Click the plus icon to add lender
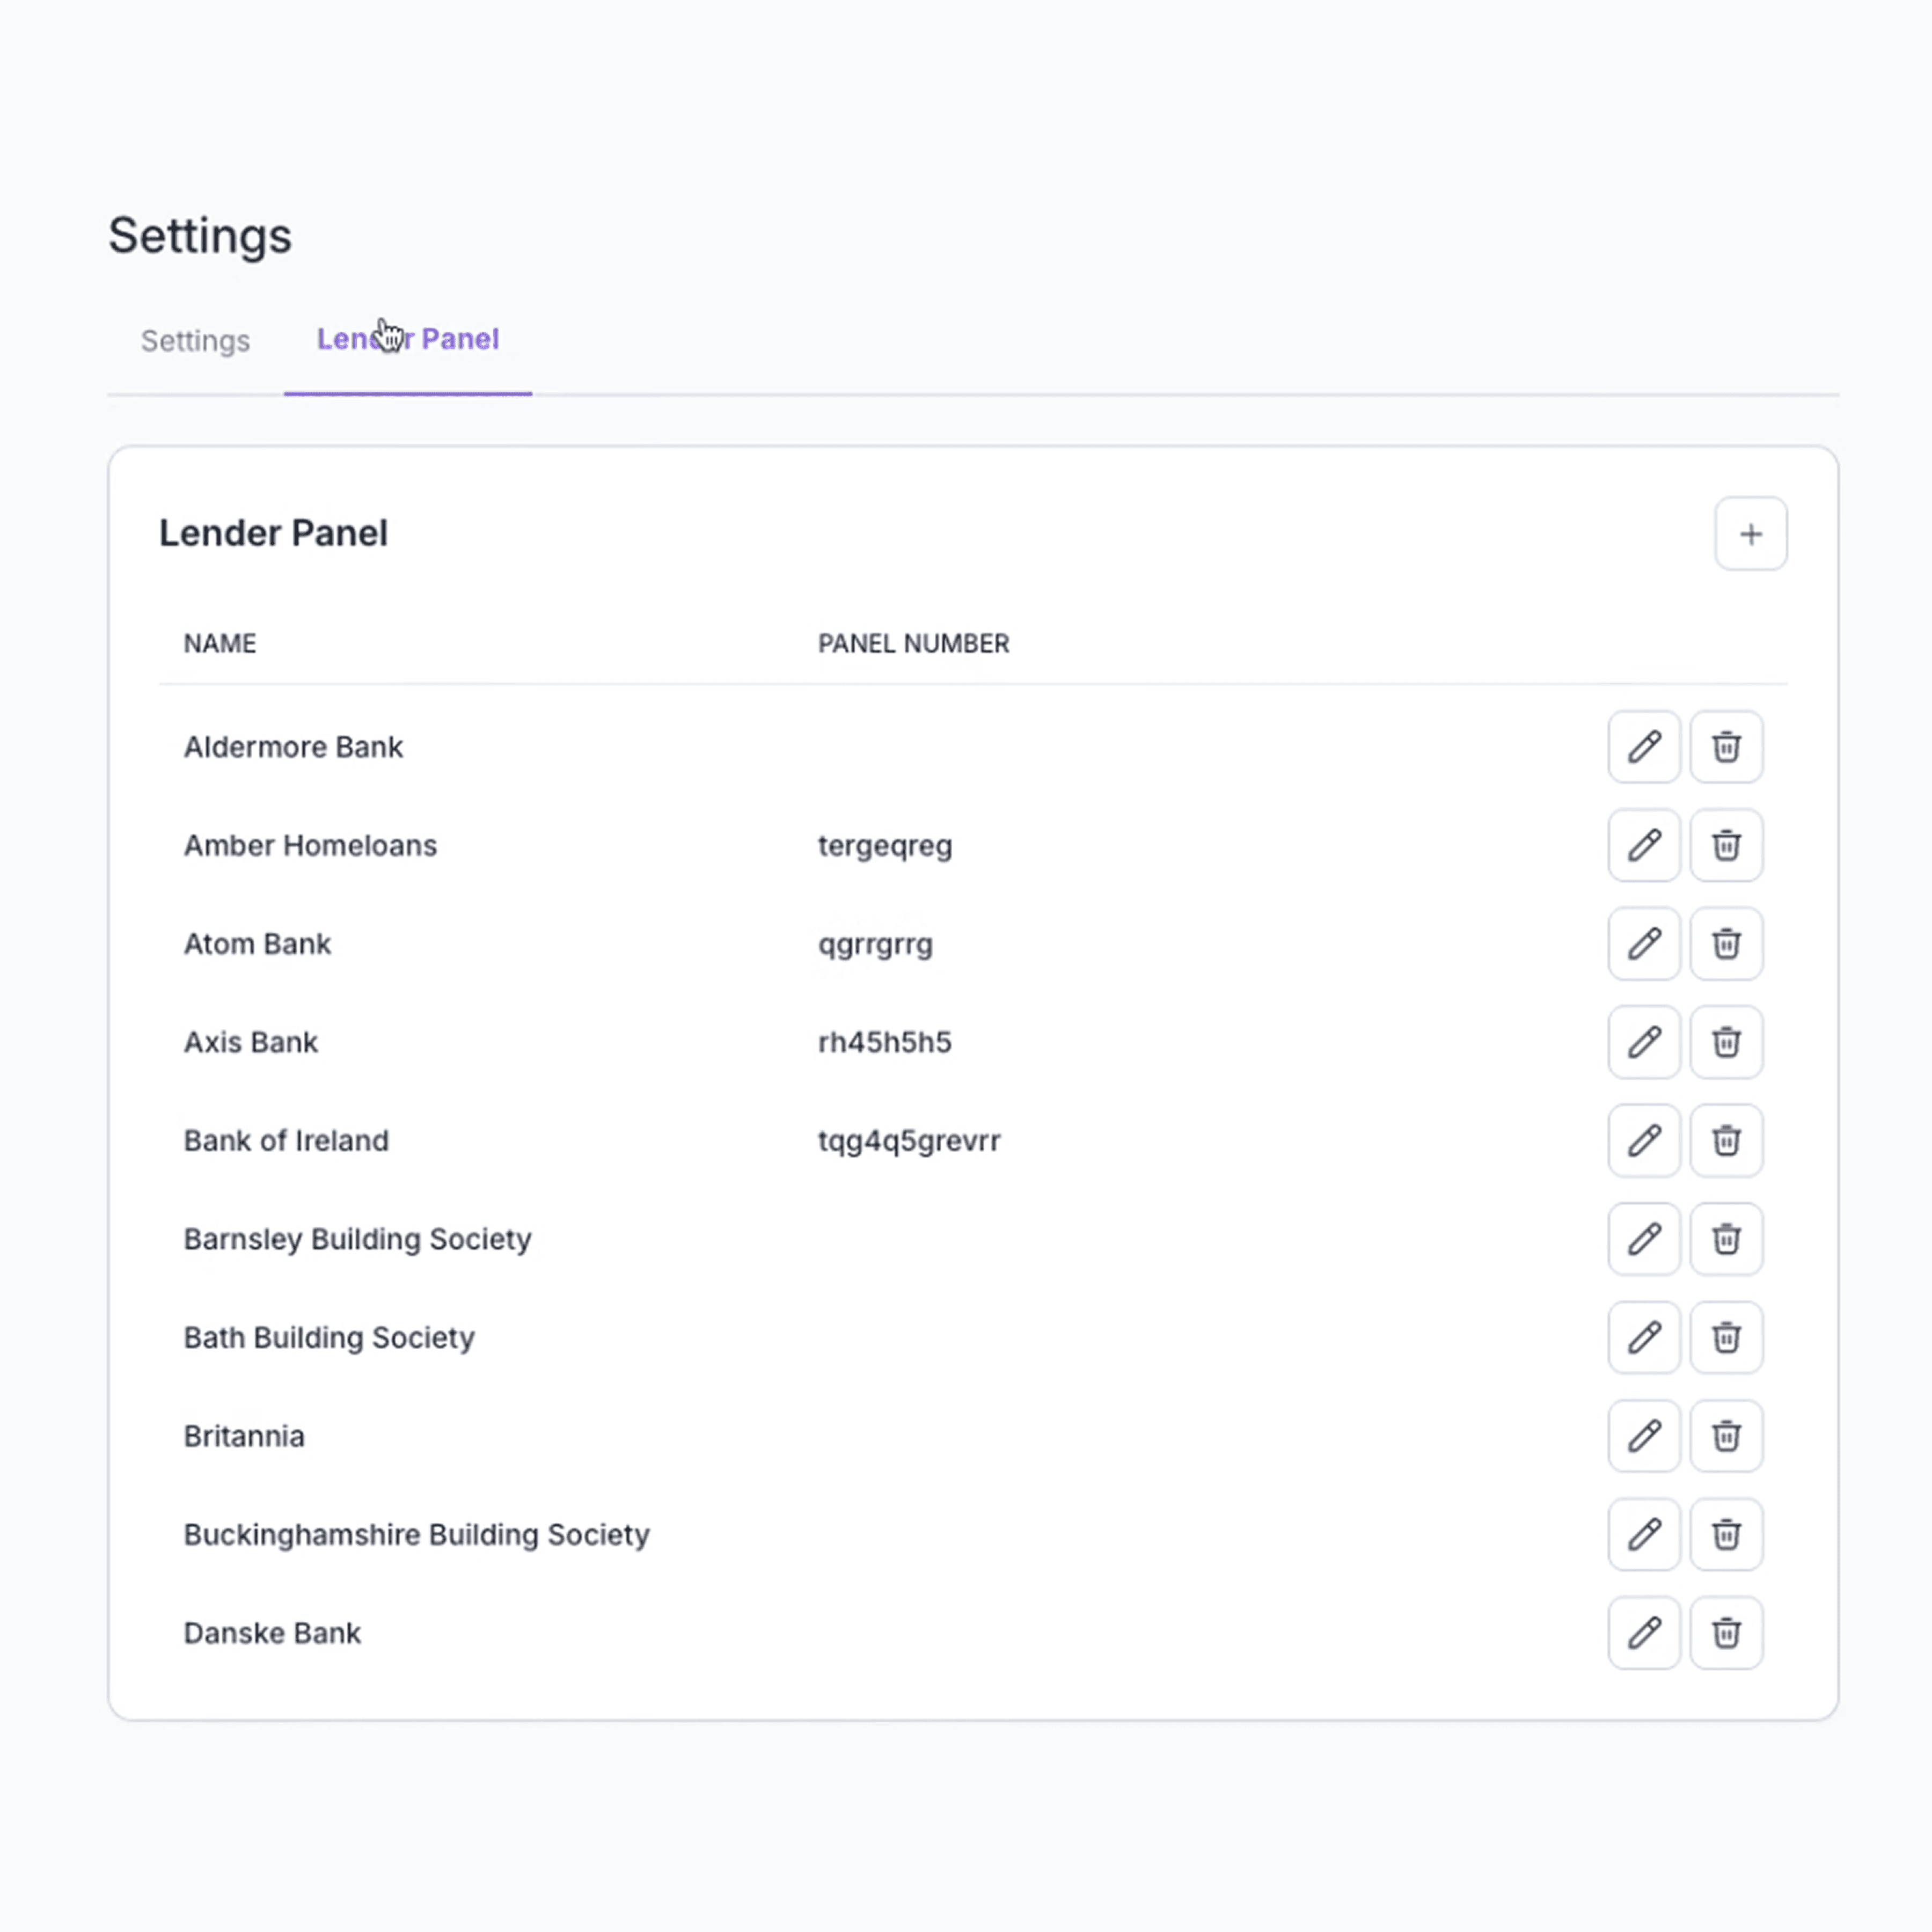The image size is (1932, 1932). click(x=1750, y=534)
